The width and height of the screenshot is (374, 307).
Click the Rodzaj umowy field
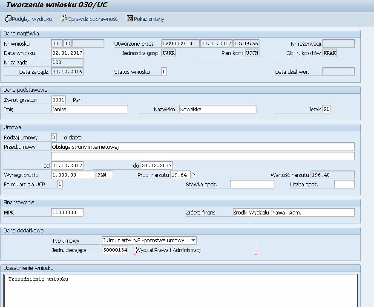54,137
